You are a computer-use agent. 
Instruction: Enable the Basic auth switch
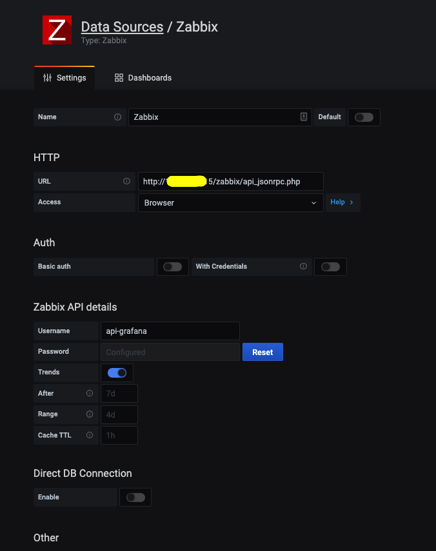click(172, 267)
